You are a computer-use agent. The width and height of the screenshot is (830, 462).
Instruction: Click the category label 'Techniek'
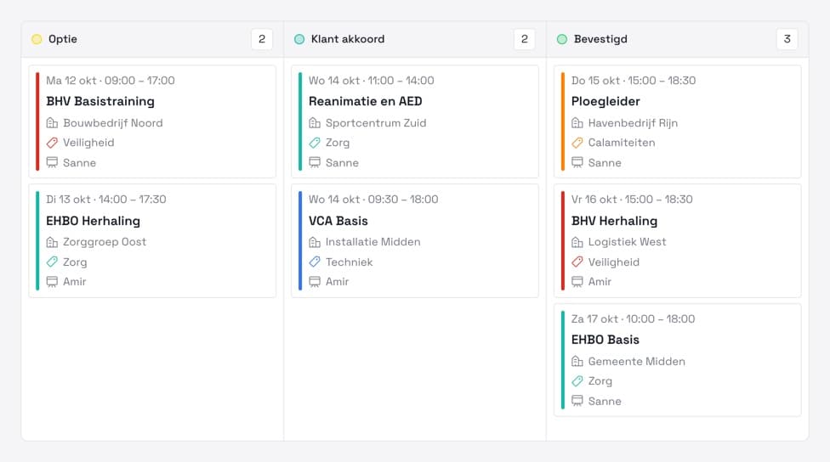point(349,262)
